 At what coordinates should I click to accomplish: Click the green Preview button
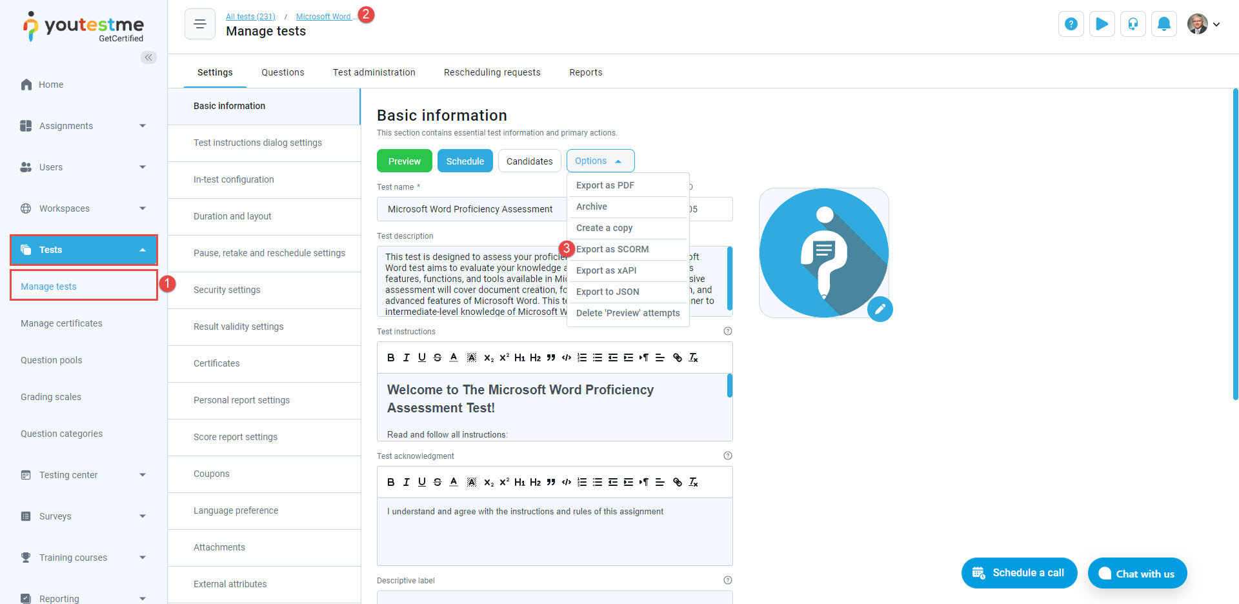point(405,161)
